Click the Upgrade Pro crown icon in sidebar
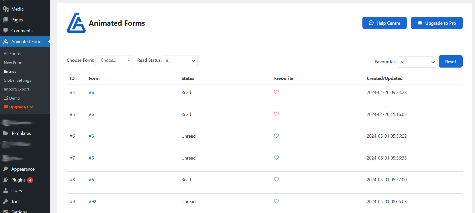475x213 pixels. tap(6, 107)
